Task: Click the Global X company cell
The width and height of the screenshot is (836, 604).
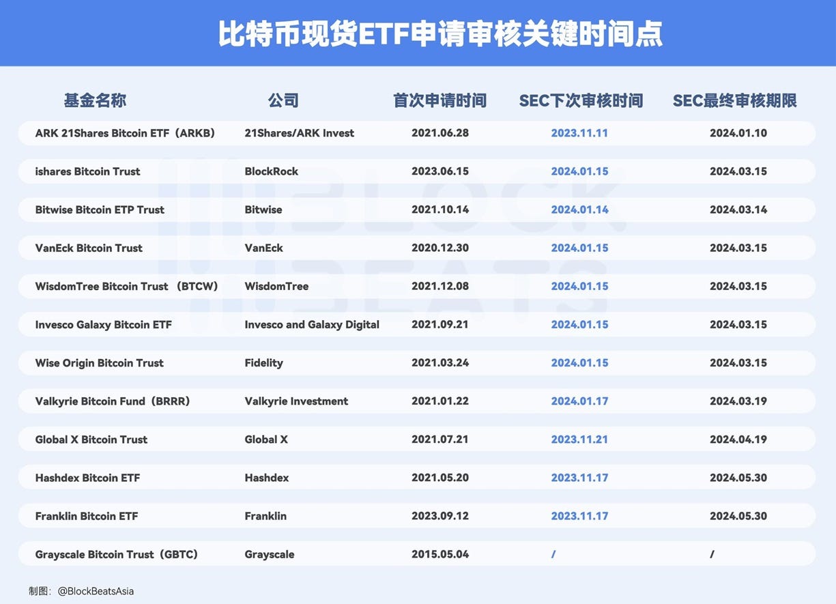Action: (x=266, y=439)
